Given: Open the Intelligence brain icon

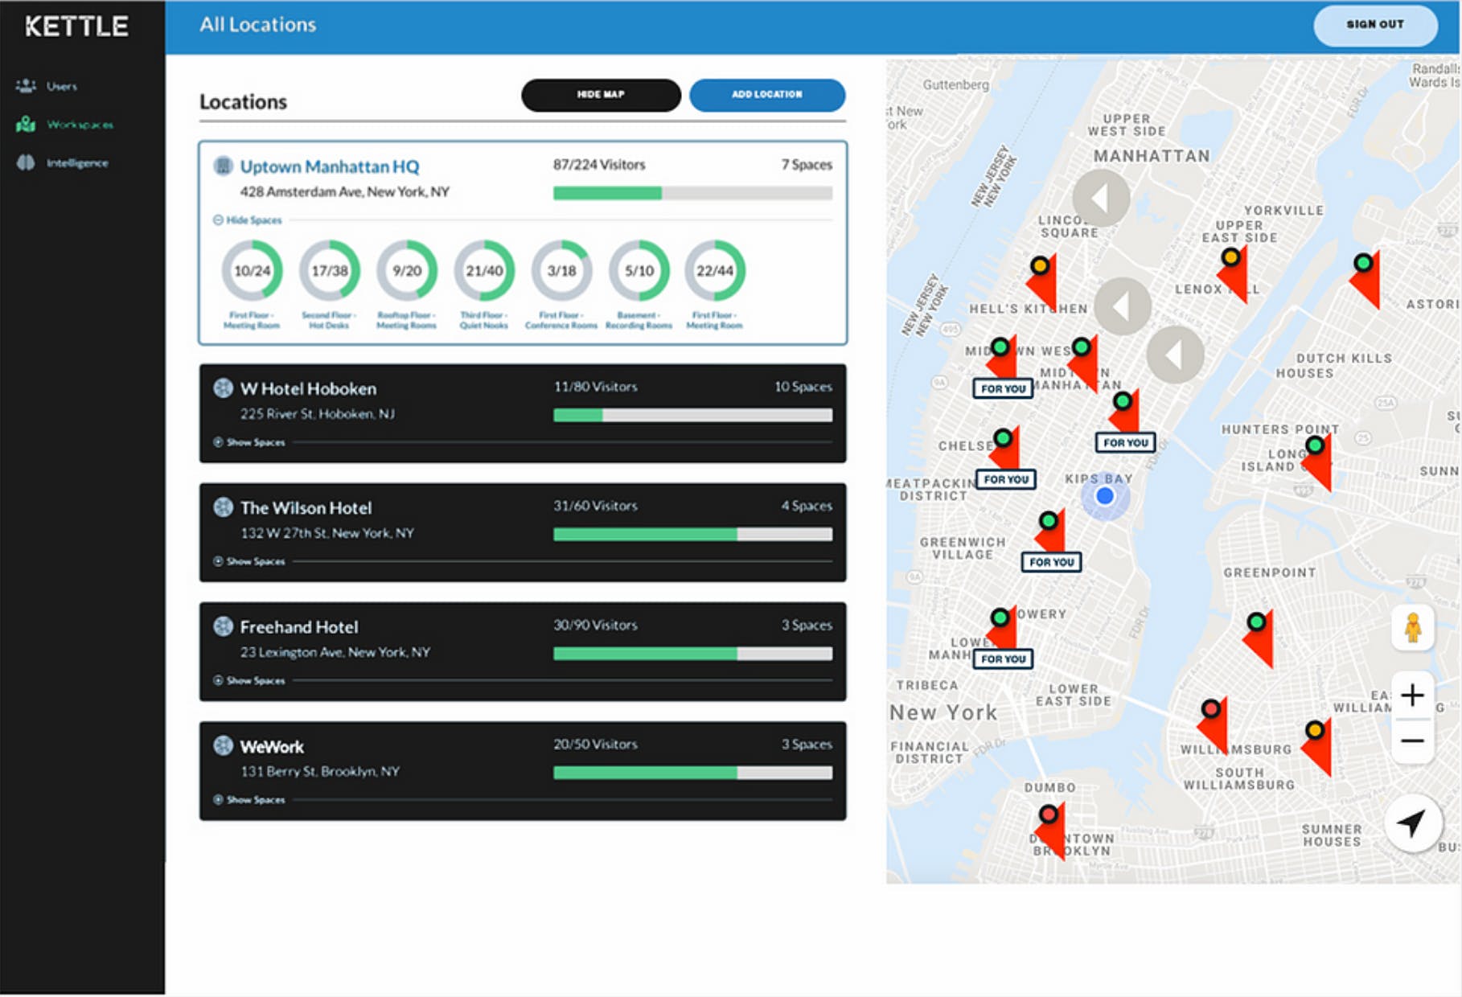Looking at the screenshot, I should [x=26, y=162].
